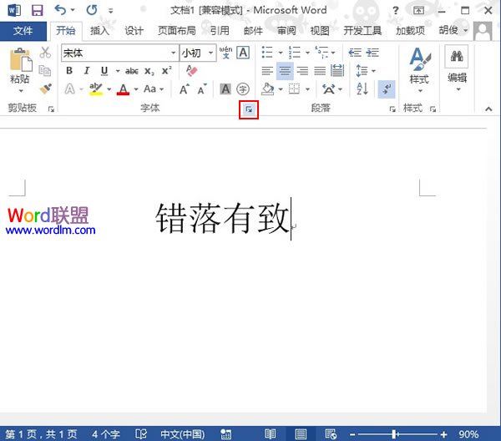Click the Undo arrow in quick access toolbar
The height and width of the screenshot is (441, 501).
pyautogui.click(x=60, y=10)
